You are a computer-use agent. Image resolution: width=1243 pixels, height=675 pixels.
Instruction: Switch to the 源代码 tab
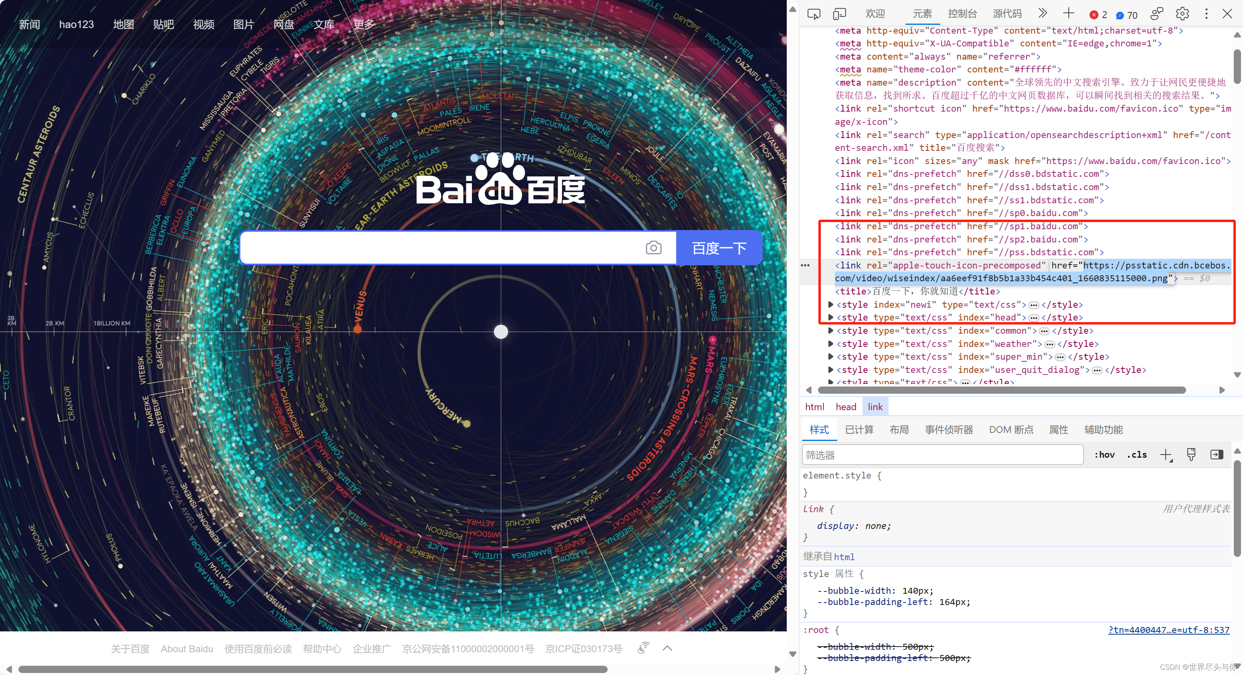point(1007,14)
